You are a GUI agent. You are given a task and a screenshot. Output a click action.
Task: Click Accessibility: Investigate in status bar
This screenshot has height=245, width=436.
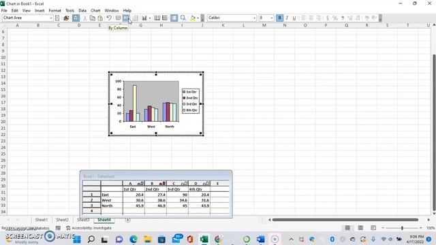pyautogui.click(x=89, y=228)
